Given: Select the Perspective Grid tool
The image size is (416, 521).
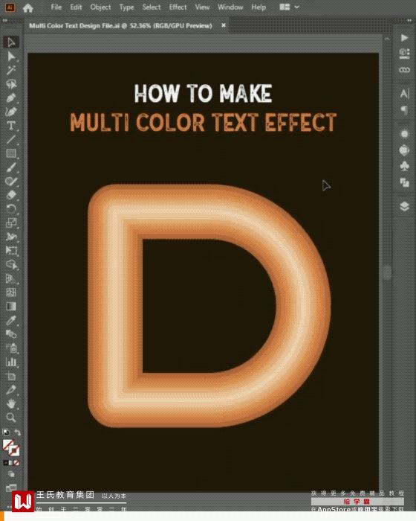Looking at the screenshot, I should pos(11,278).
